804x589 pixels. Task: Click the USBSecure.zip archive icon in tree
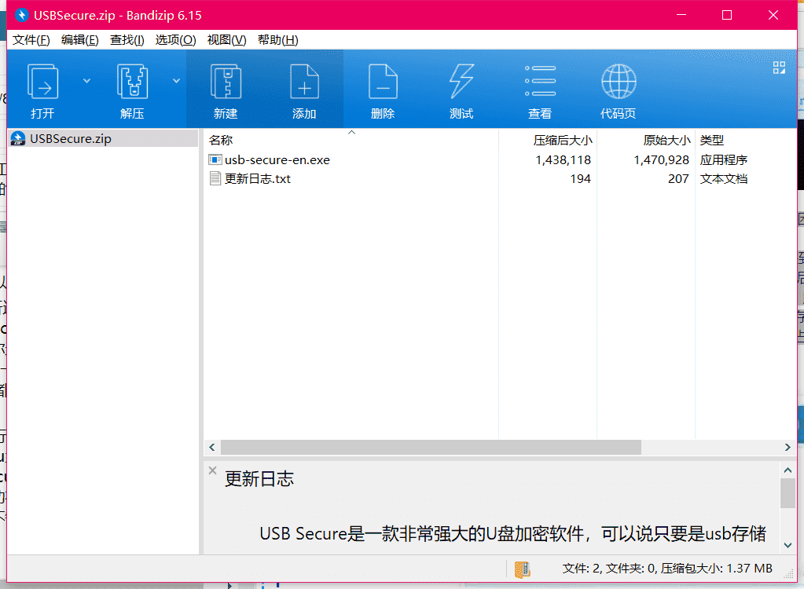(18, 139)
